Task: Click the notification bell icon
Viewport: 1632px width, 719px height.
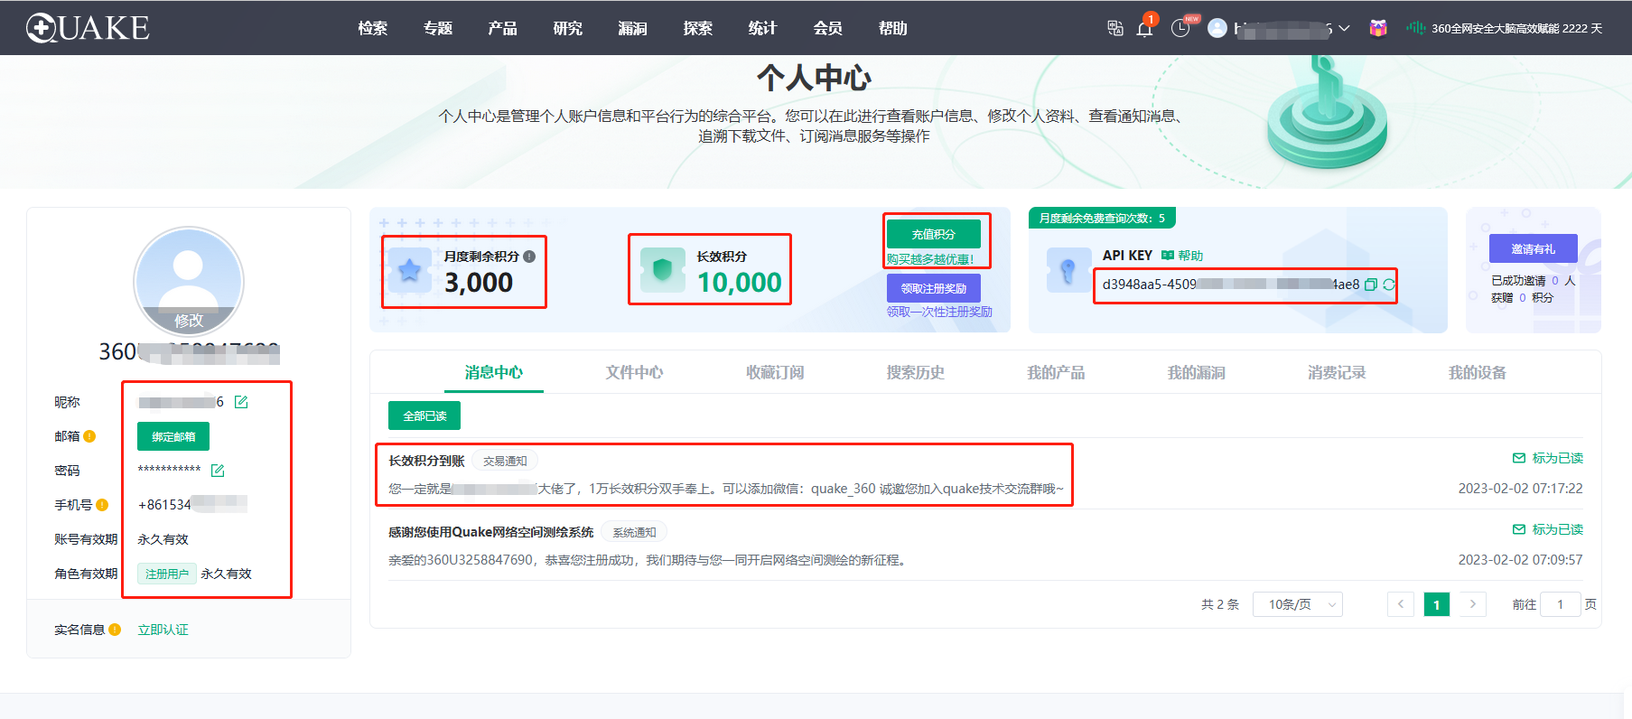Action: (1144, 29)
